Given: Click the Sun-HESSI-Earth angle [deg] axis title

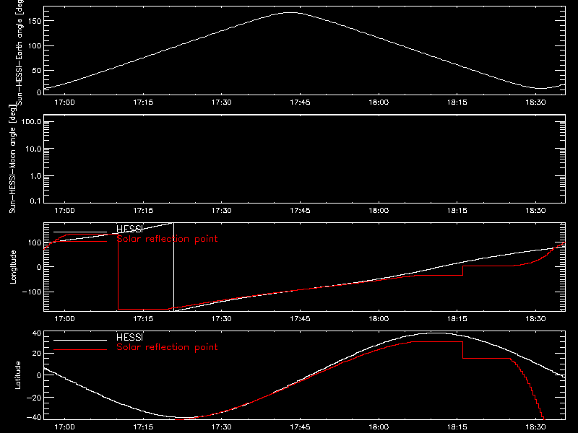Looking at the screenshot, I should 20,52.
